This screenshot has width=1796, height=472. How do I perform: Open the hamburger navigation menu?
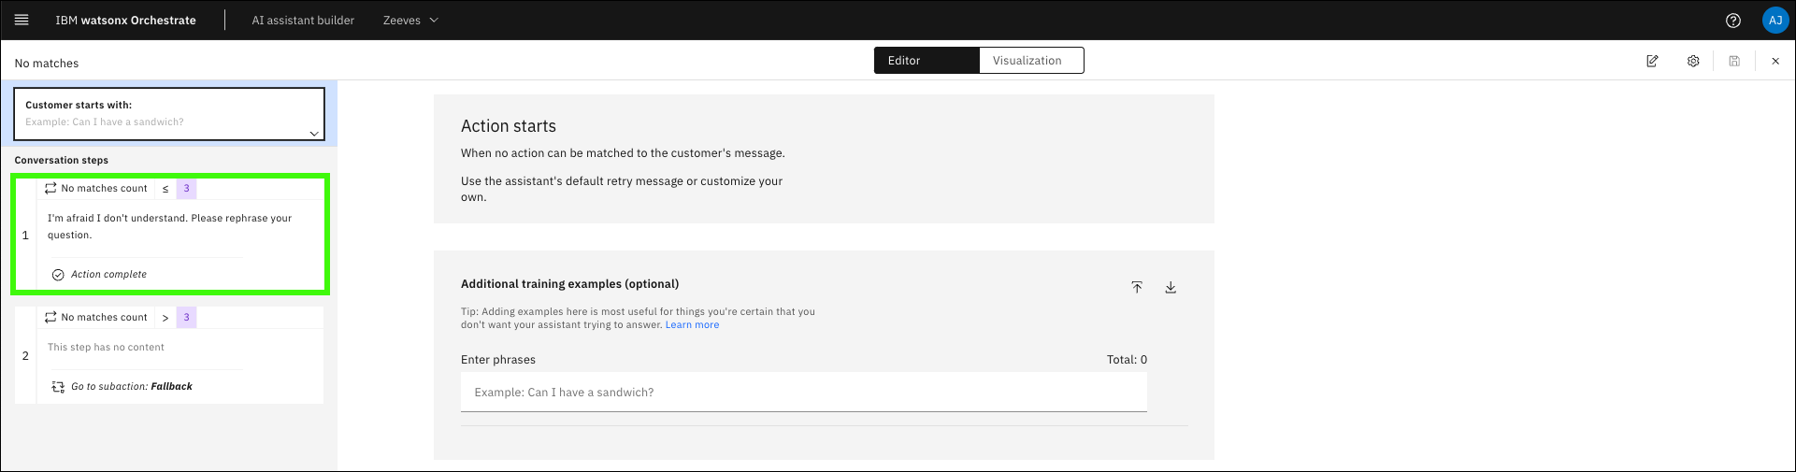[22, 20]
